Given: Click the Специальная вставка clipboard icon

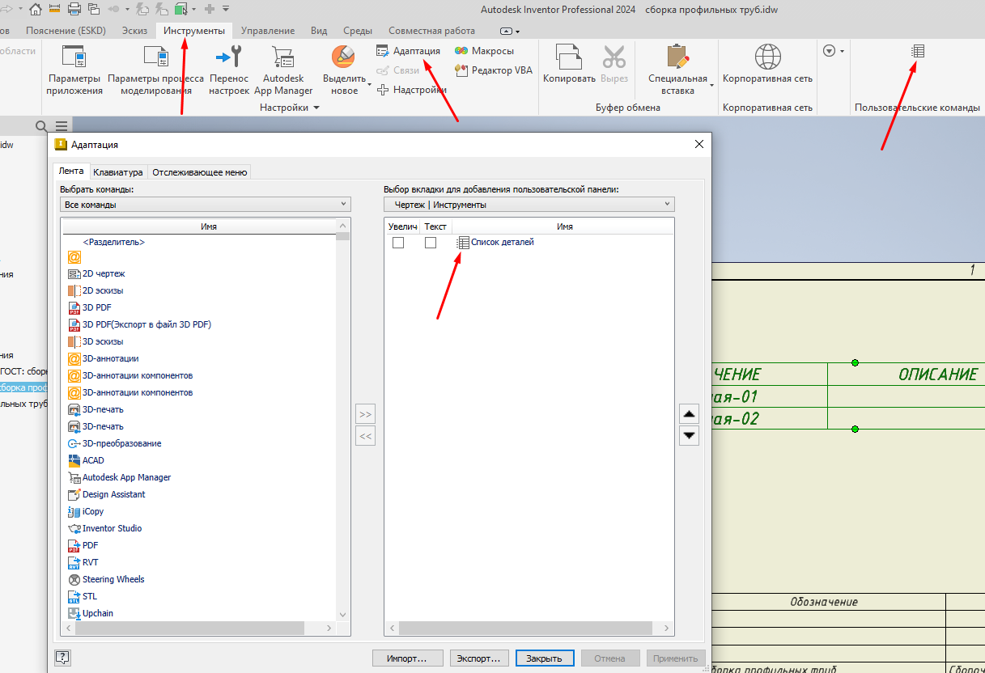Looking at the screenshot, I should [677, 57].
